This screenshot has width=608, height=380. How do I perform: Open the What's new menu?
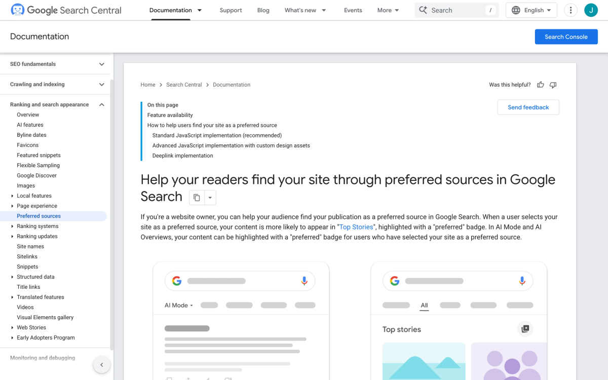(x=306, y=10)
